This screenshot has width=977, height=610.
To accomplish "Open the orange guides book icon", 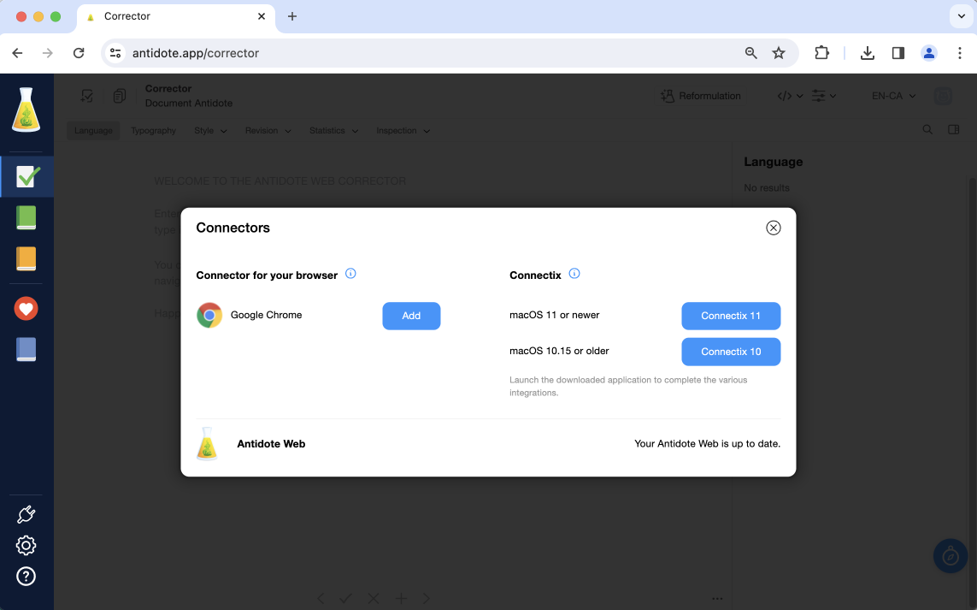I will (26, 258).
